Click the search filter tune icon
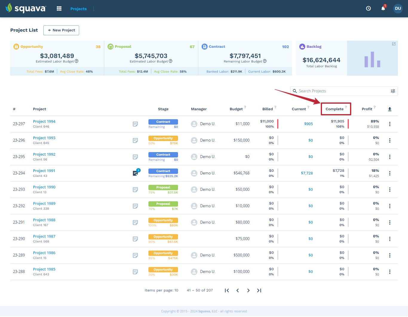The width and height of the screenshot is (408, 317). click(393, 91)
